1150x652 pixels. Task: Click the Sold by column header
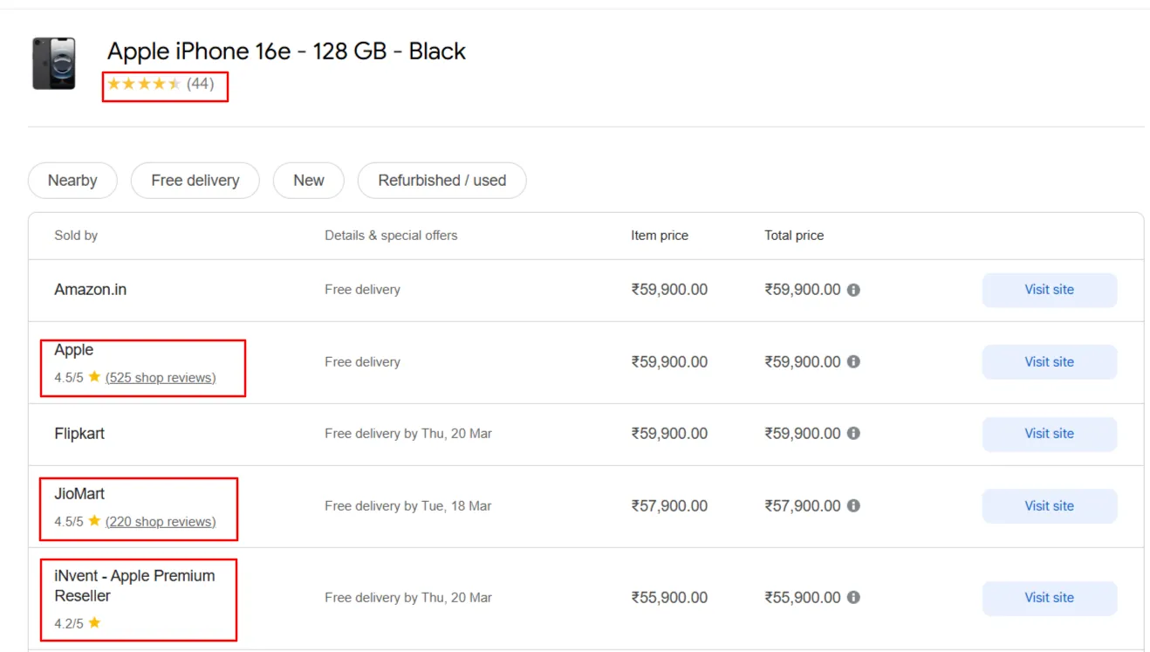point(75,235)
